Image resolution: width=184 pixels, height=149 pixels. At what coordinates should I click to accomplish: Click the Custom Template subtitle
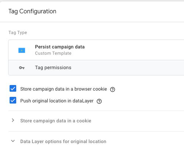click(x=53, y=53)
